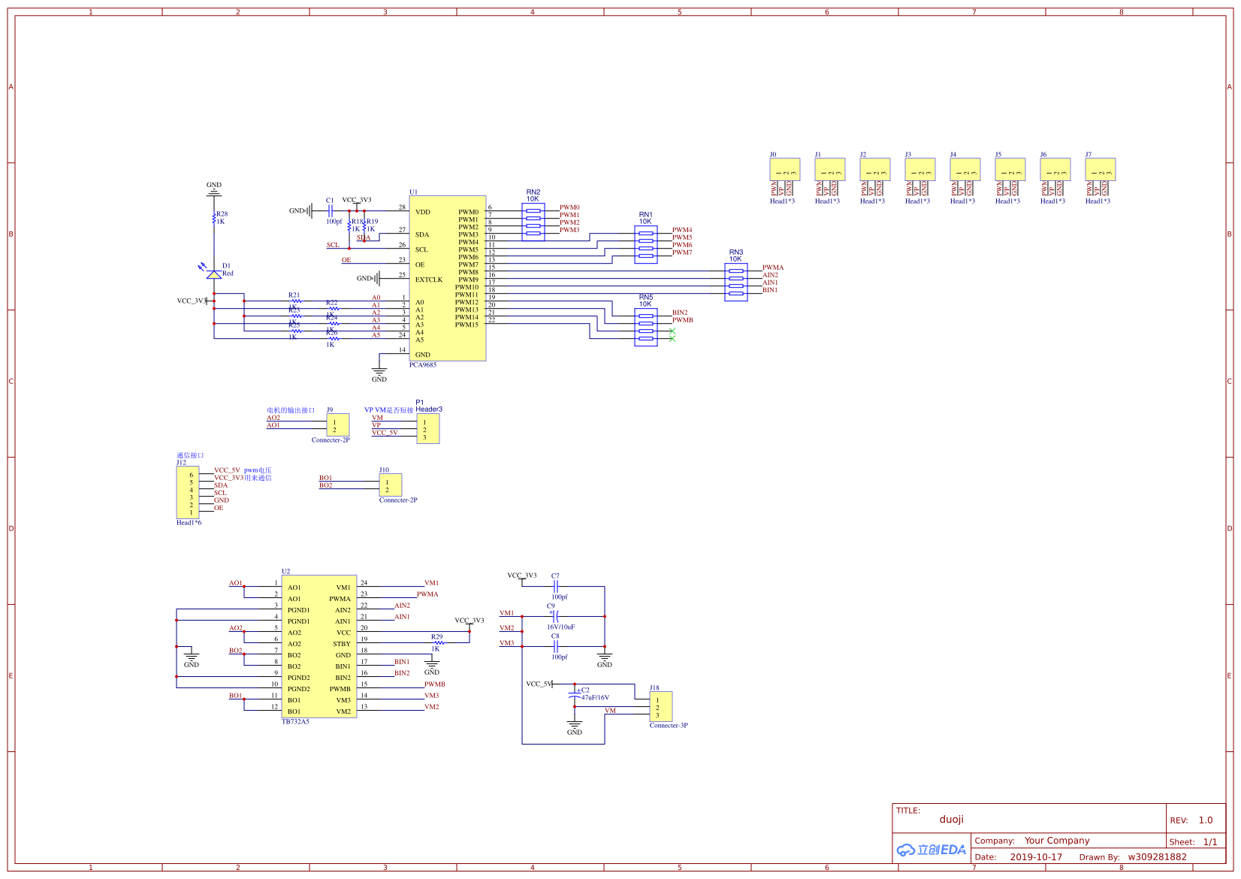
Task: Select the RN5 10K resistor network symbol
Action: [646, 327]
